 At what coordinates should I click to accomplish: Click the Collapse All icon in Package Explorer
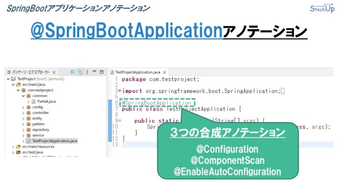pos(73,72)
